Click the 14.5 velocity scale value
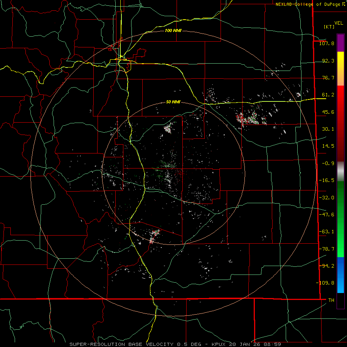 [328, 146]
